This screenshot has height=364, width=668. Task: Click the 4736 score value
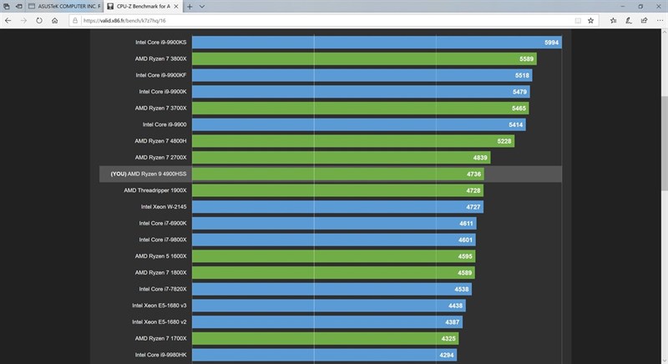tap(473, 174)
